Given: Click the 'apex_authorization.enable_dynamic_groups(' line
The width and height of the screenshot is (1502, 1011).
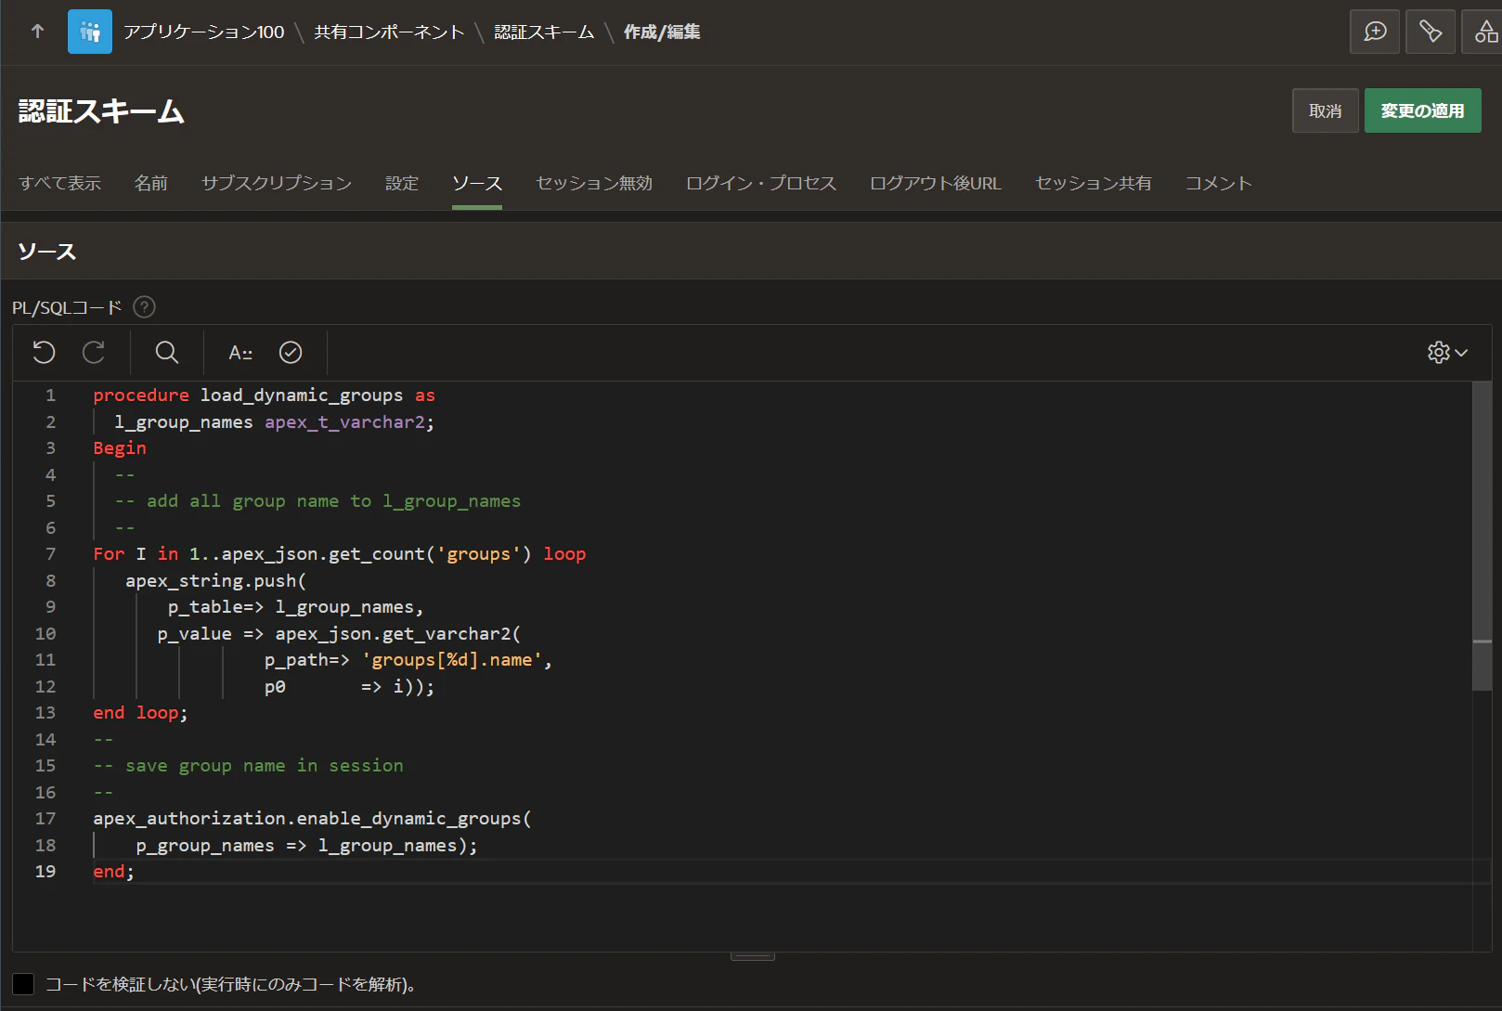Looking at the screenshot, I should 312,819.
